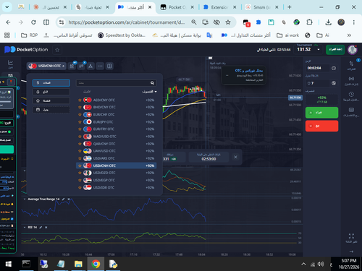Select the Currencies category tab
The width and height of the screenshot is (362, 271).
pyautogui.click(x=51, y=83)
